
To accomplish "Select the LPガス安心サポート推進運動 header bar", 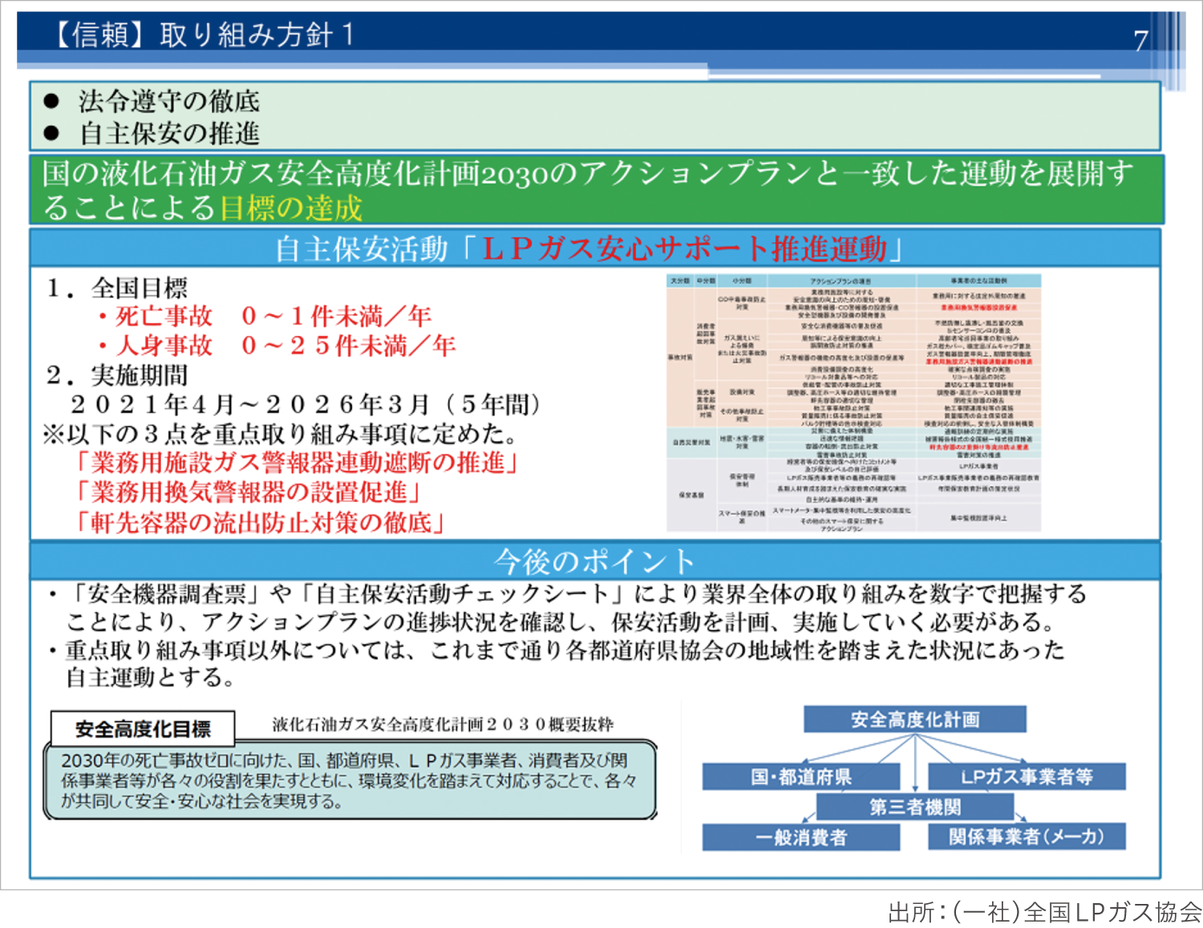I will [594, 249].
